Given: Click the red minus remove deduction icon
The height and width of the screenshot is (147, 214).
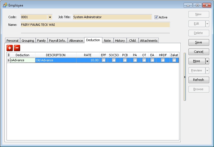Looking at the screenshot, I should point(17,48).
